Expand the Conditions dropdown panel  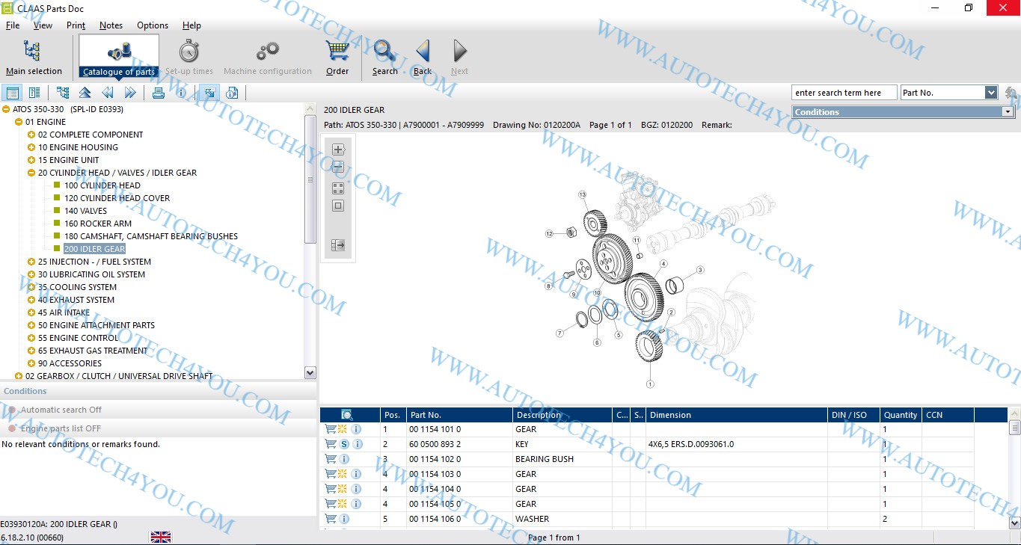(x=1008, y=112)
